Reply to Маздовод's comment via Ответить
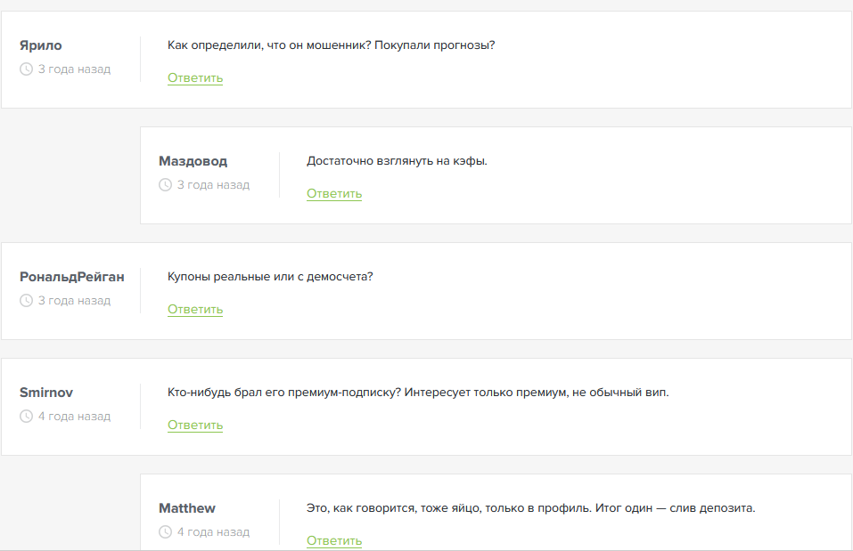The height and width of the screenshot is (551, 853). (x=334, y=193)
